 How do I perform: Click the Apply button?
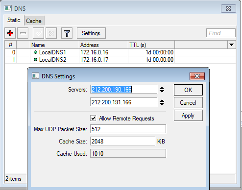pos(188,116)
